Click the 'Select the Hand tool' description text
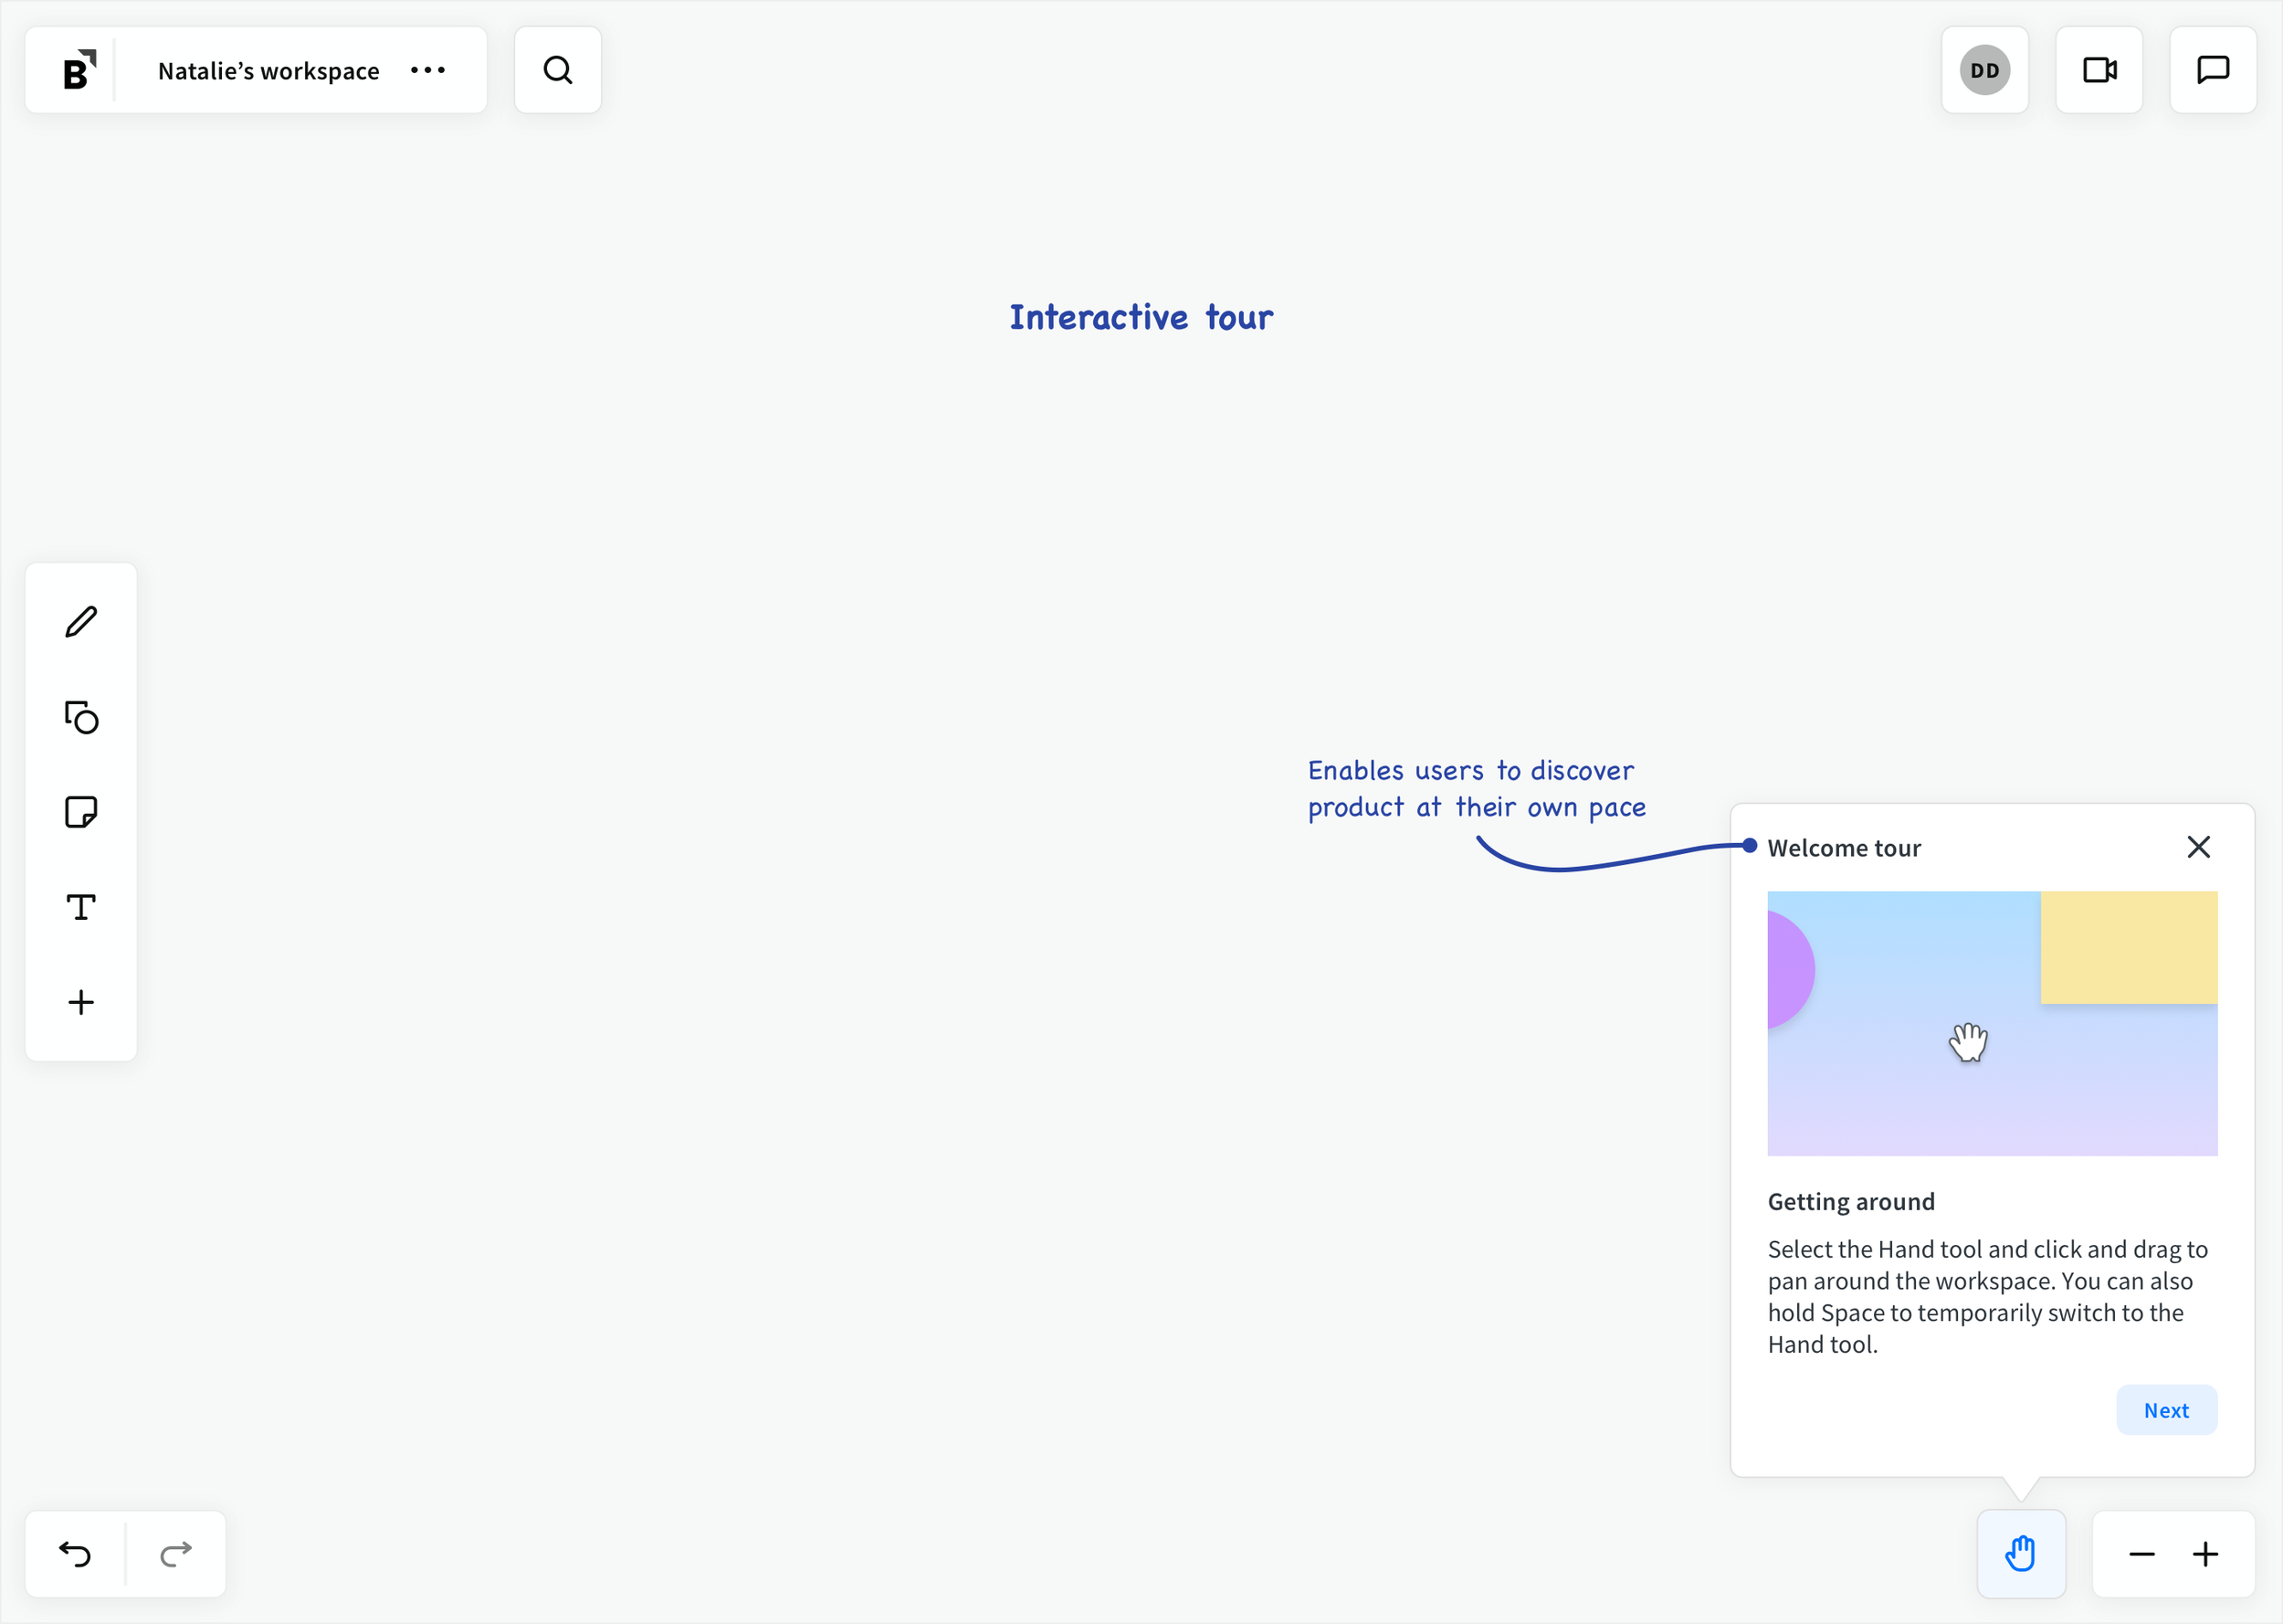The image size is (2283, 1624). pos(1987,1296)
